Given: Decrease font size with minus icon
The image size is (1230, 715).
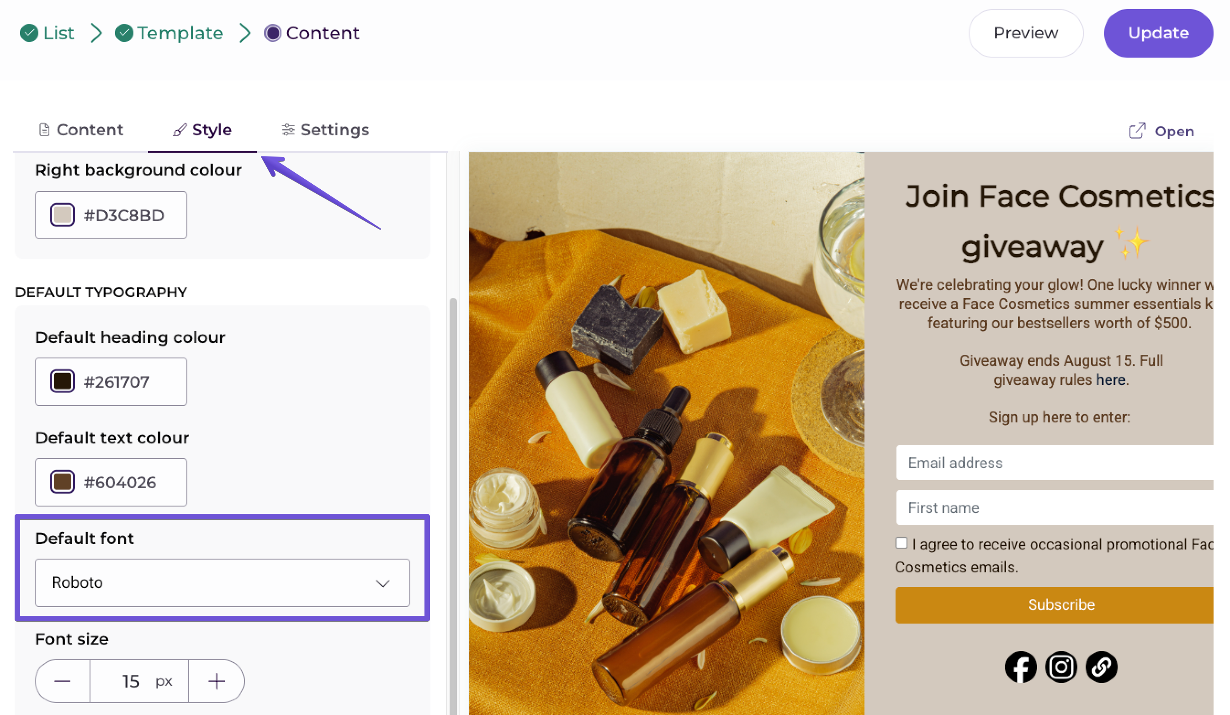Looking at the screenshot, I should pos(63,681).
